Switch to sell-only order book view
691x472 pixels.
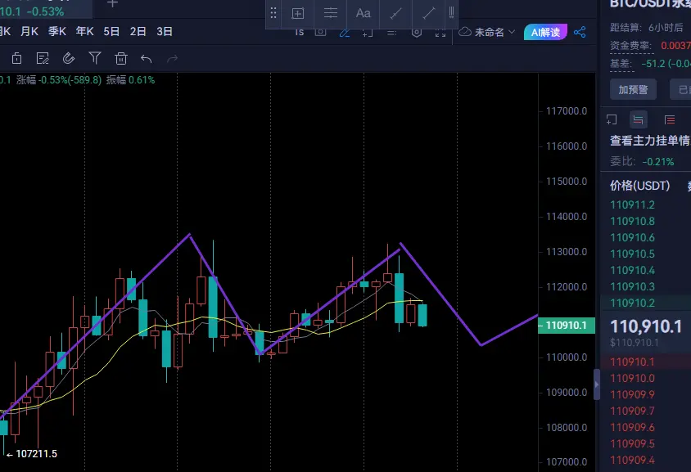(670, 119)
